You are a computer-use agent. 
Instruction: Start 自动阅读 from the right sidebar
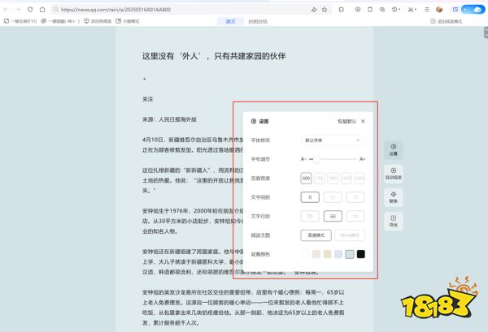[x=393, y=172]
